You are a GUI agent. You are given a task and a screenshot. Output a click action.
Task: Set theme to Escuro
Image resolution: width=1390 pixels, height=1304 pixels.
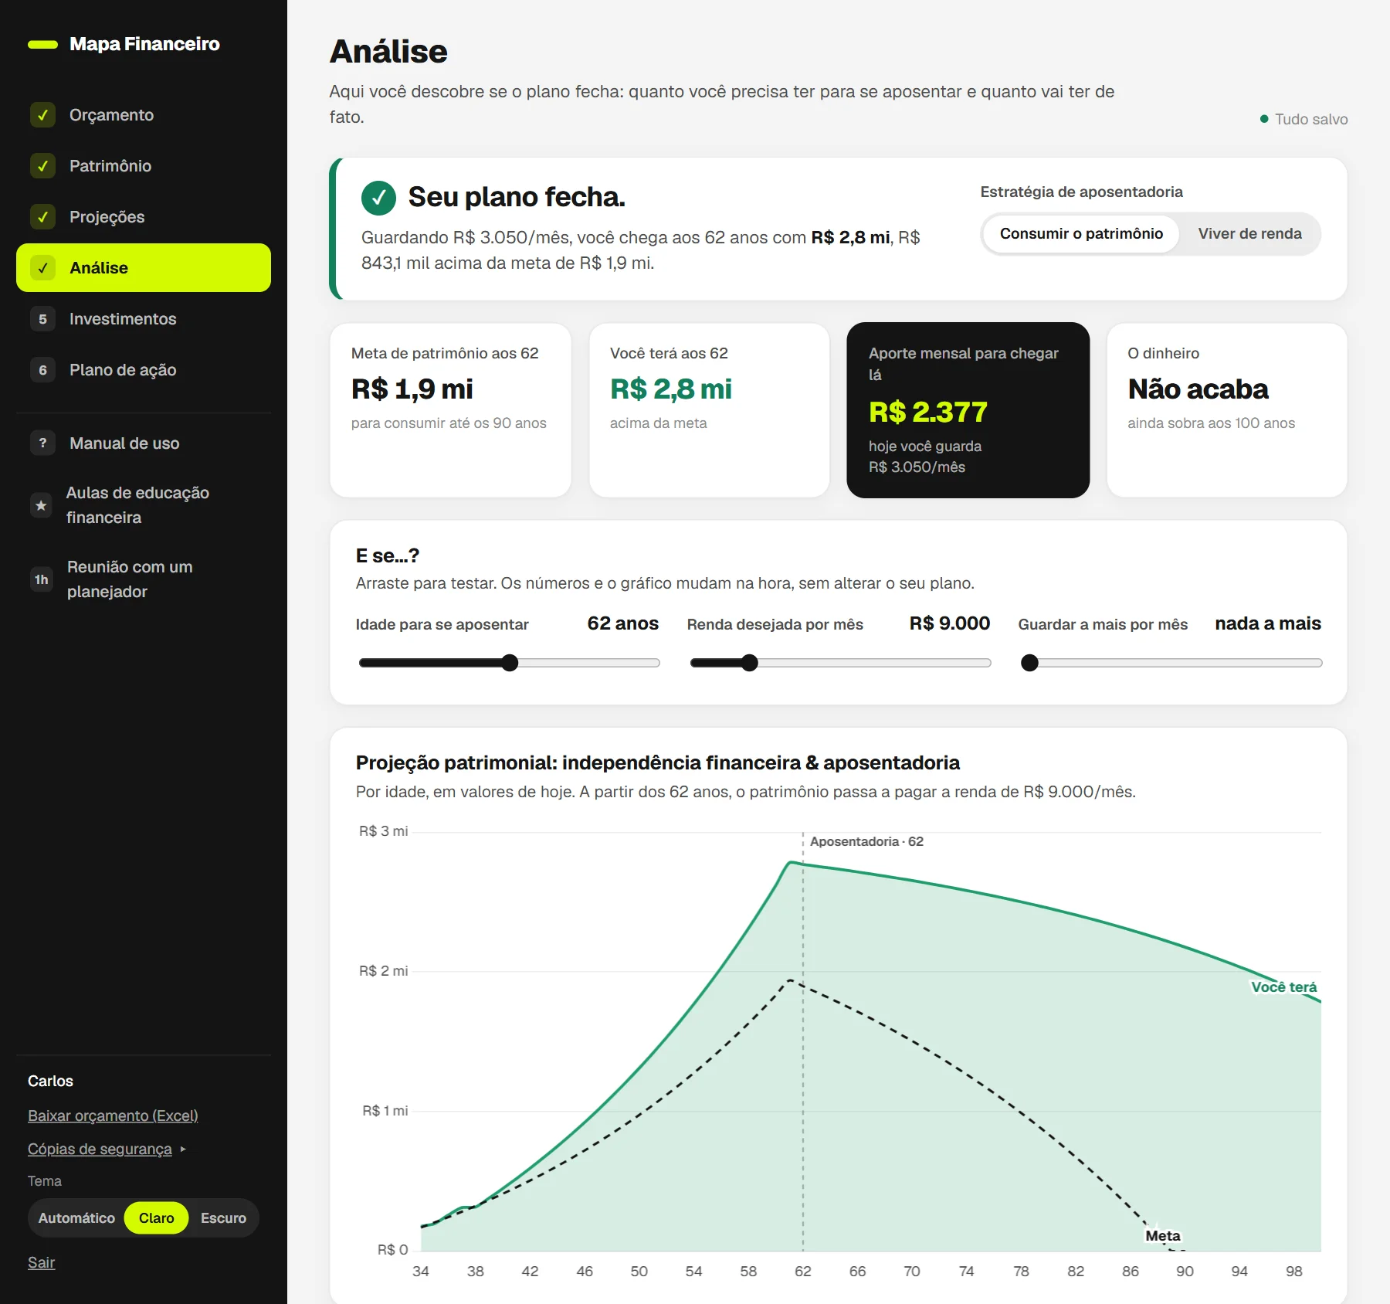point(223,1218)
